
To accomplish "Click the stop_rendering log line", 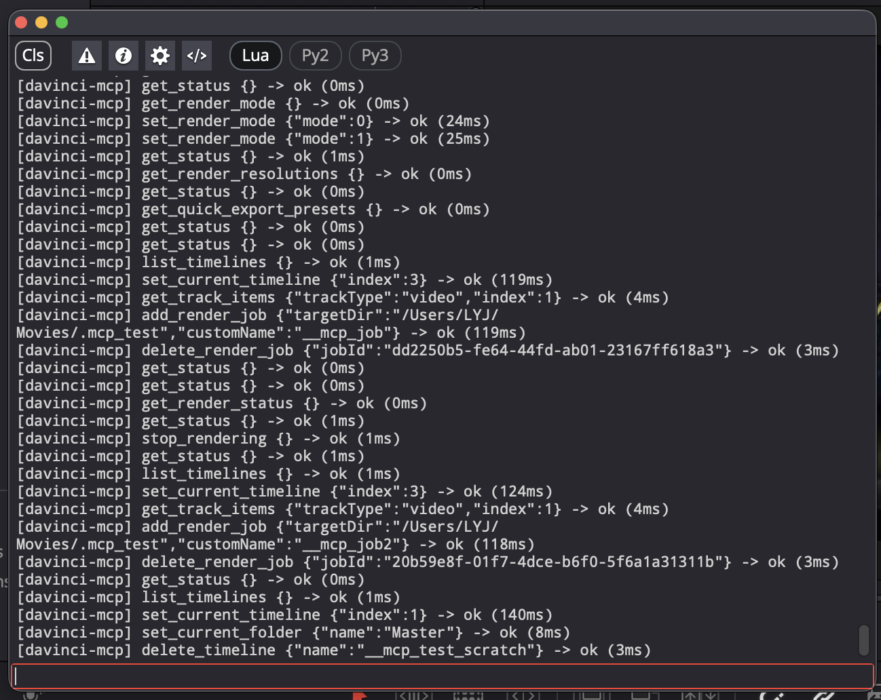I will (208, 439).
